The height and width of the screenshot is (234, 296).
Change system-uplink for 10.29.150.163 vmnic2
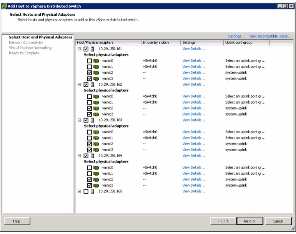[x=236, y=144]
